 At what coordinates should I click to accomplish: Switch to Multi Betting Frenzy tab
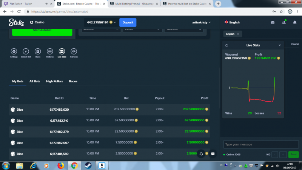point(134,4)
